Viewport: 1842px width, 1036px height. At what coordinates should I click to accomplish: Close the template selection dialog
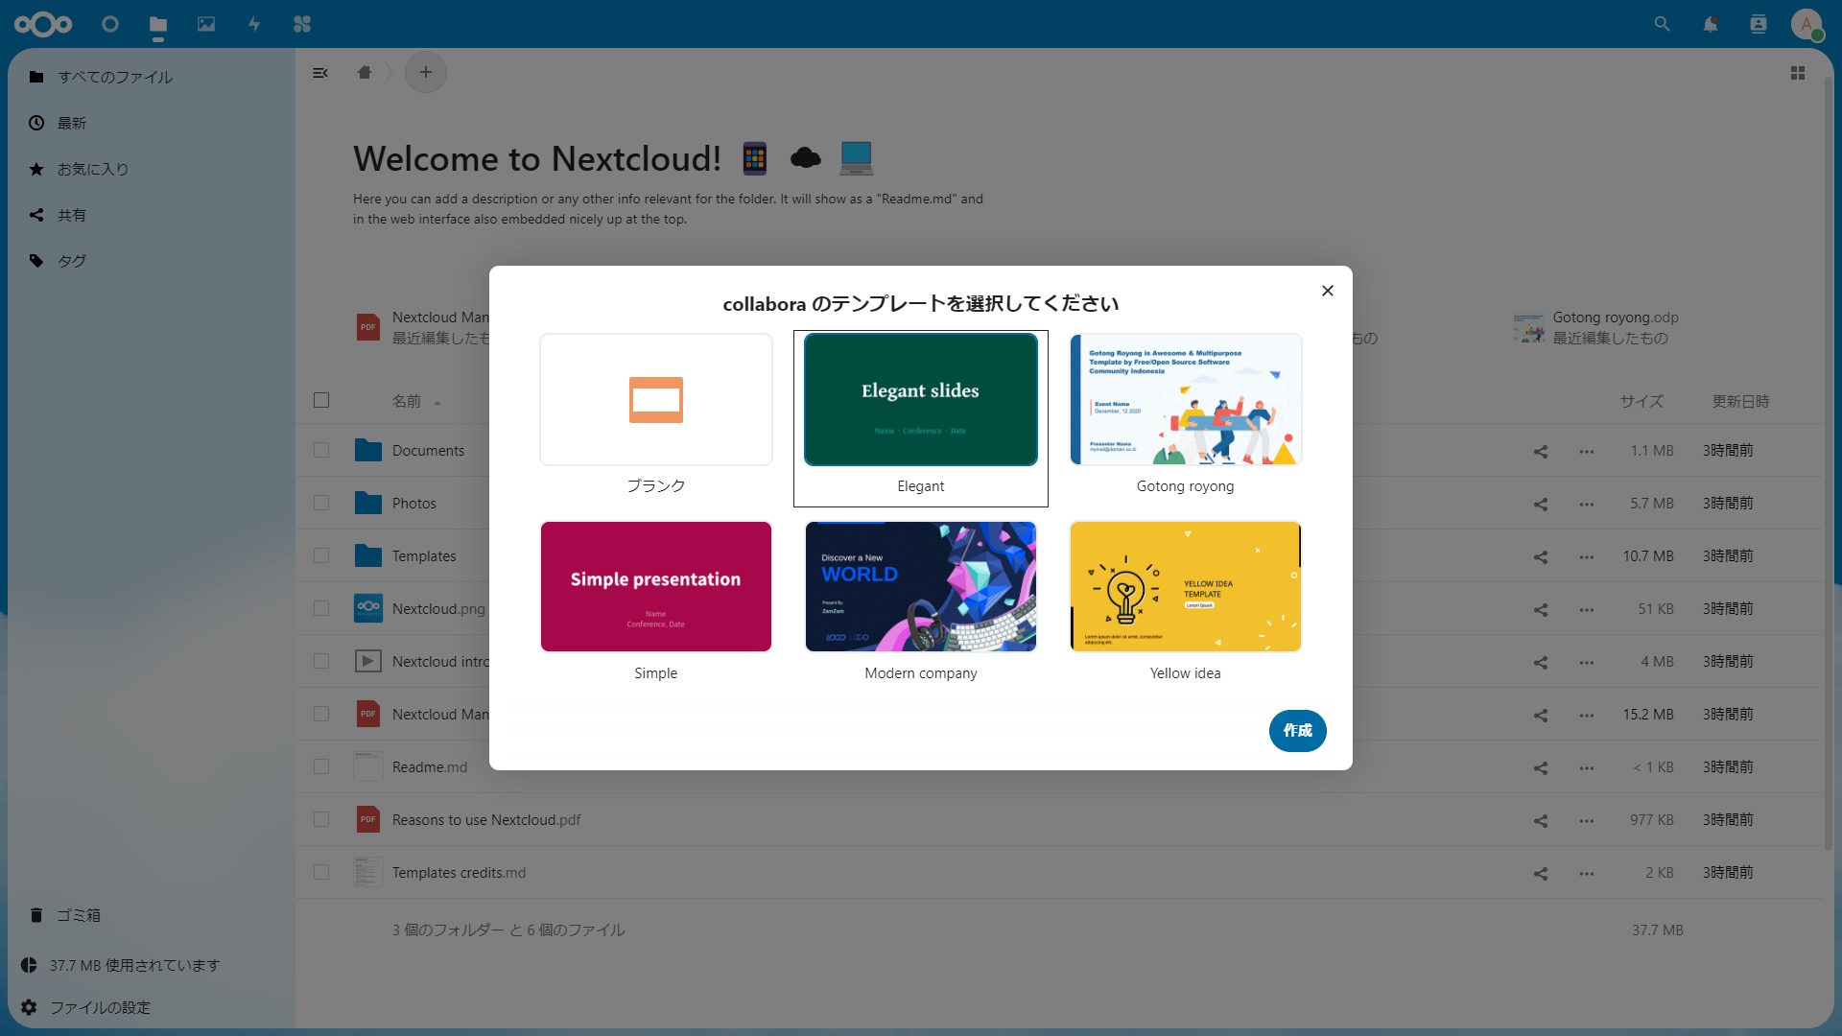(1327, 291)
